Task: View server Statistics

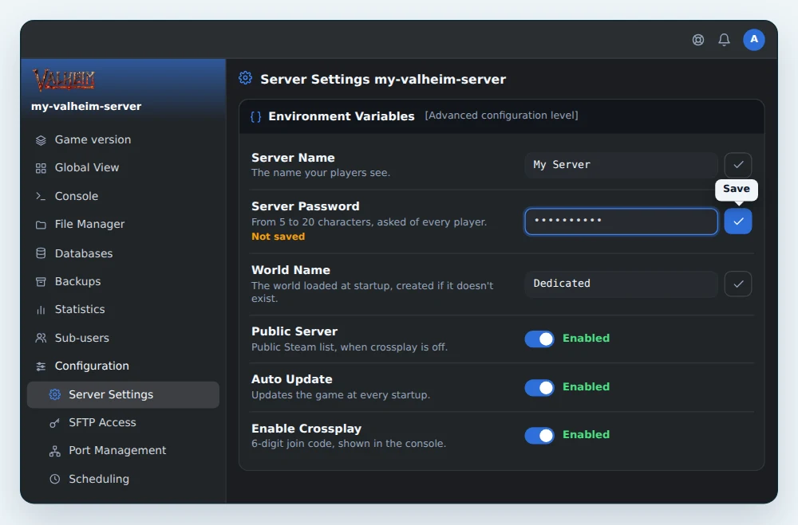Action: (123, 309)
